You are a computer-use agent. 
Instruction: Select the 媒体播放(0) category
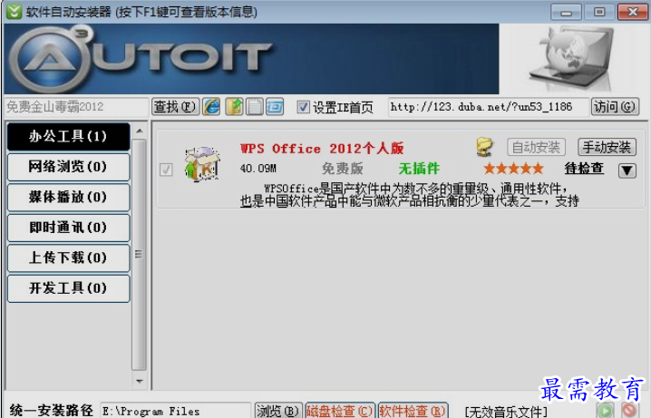pyautogui.click(x=69, y=197)
